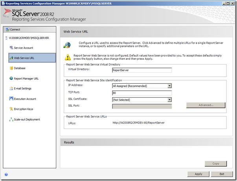
Task: Select the W2008R2CRMDEV\MSSQLSERVER instance node
Action: pyautogui.click(x=29, y=38)
